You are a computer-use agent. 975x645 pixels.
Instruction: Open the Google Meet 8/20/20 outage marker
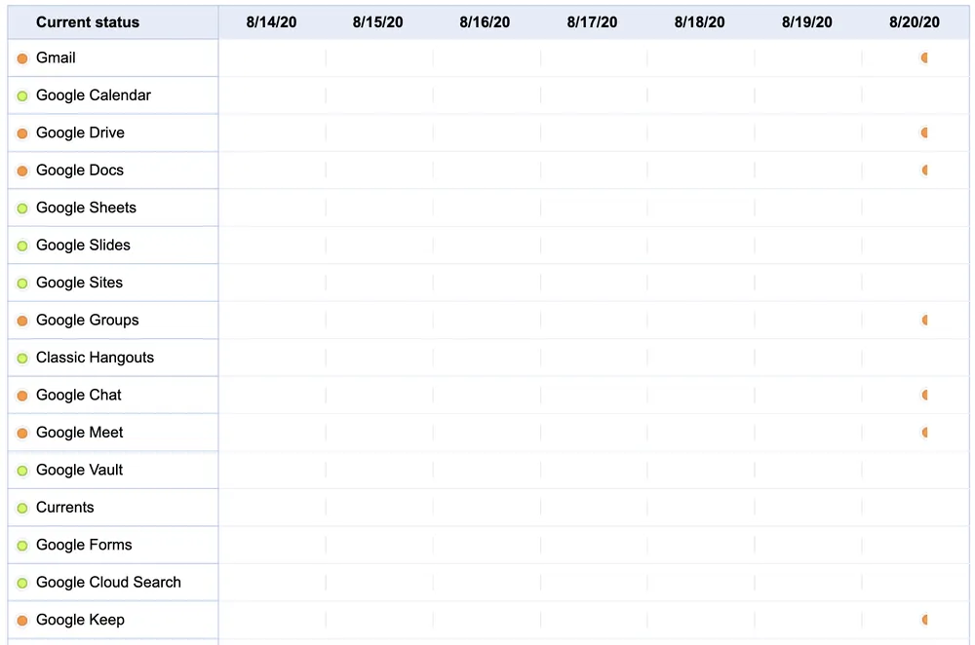923,433
